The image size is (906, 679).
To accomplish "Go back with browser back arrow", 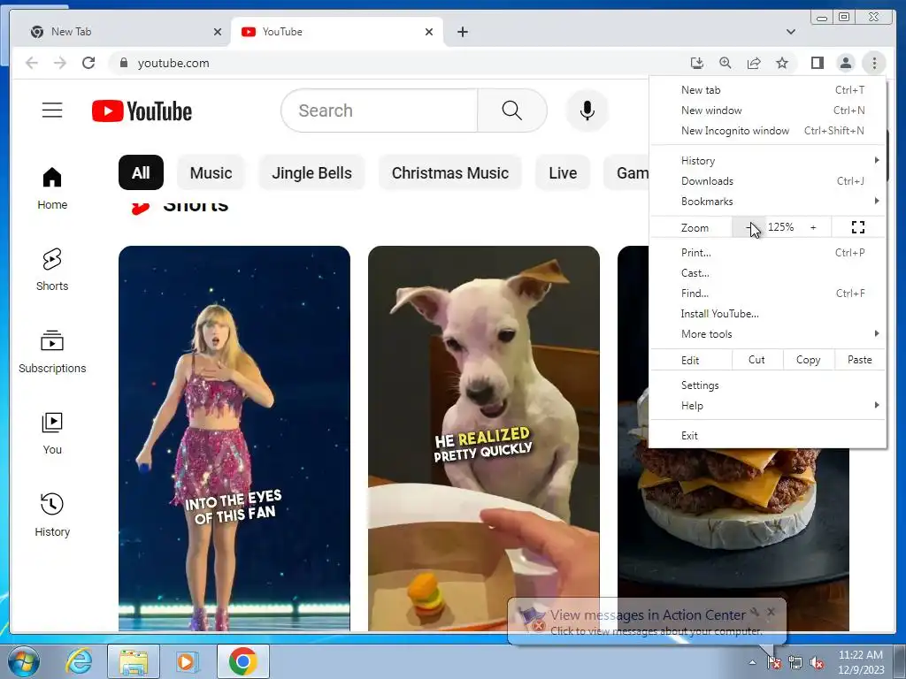I will [x=32, y=63].
